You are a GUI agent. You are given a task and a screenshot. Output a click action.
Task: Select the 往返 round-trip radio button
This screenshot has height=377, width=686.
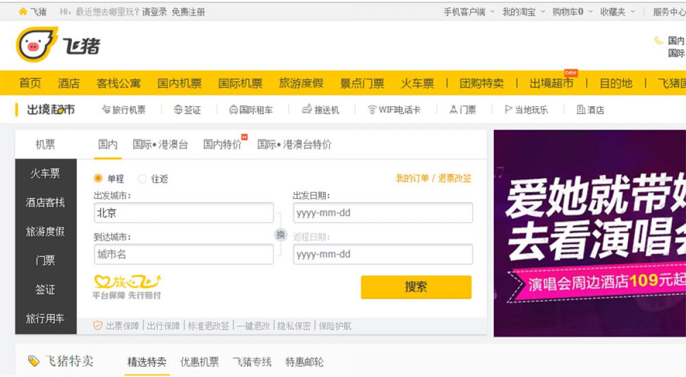tap(142, 179)
